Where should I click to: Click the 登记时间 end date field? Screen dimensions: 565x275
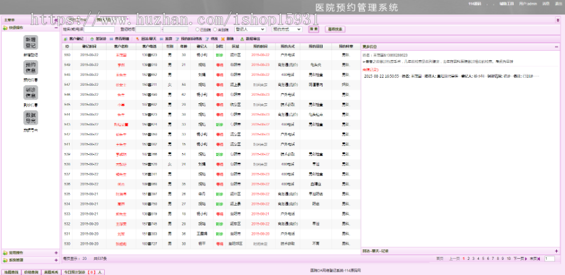[x=176, y=29]
